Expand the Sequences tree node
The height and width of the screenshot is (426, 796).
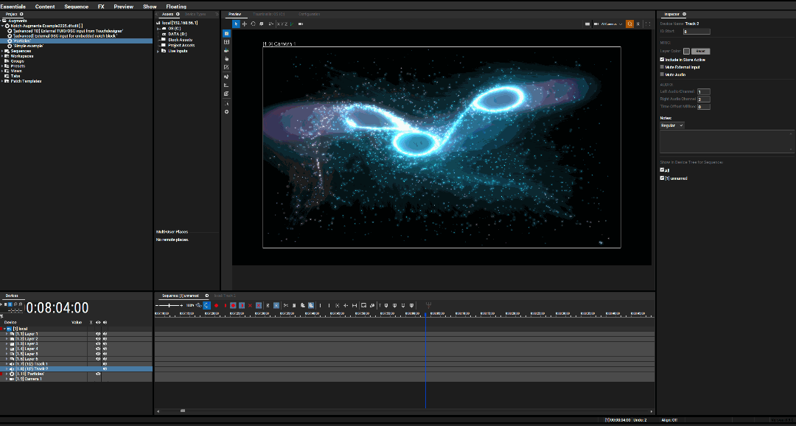(x=4, y=51)
